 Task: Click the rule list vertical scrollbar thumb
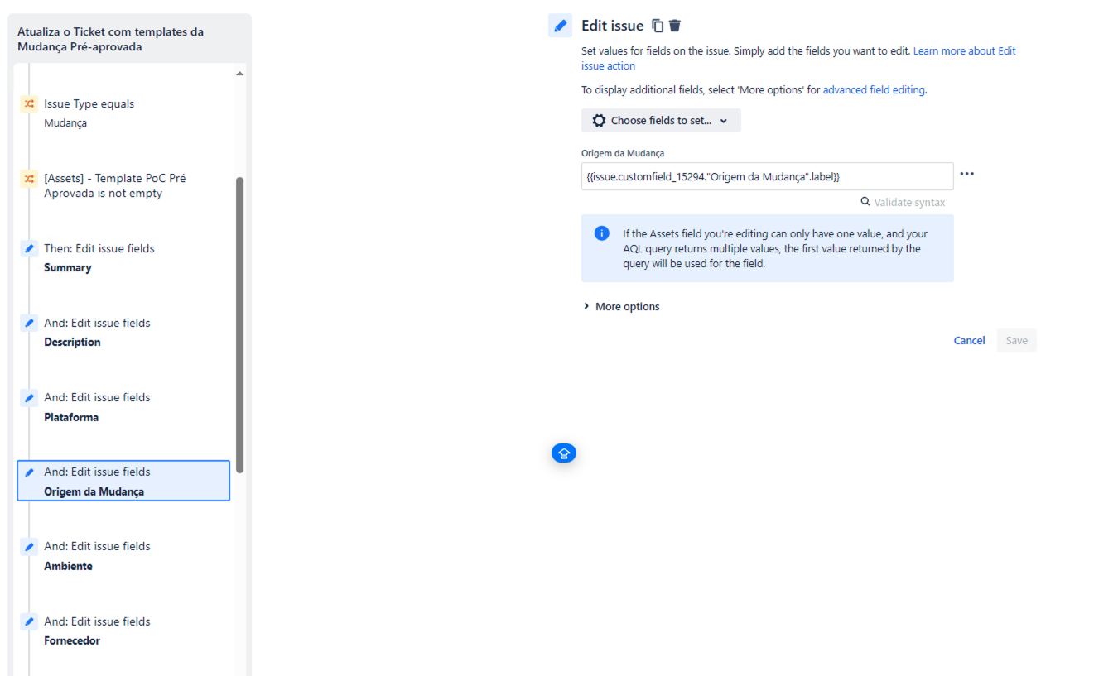[x=240, y=324]
